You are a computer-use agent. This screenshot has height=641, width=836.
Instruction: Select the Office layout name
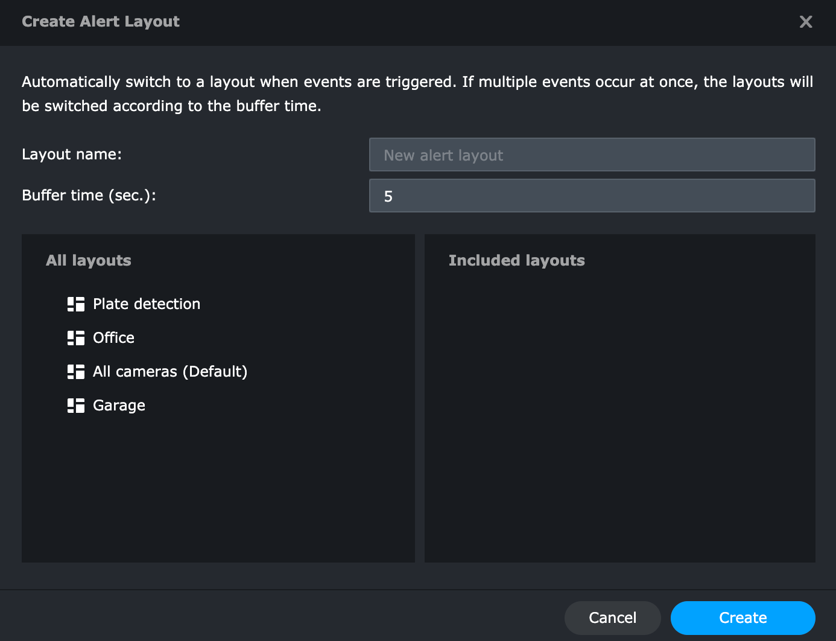(113, 338)
